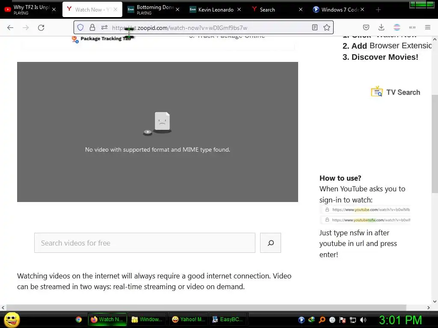Click the How to use? heading
The width and height of the screenshot is (438, 328).
coord(340,178)
